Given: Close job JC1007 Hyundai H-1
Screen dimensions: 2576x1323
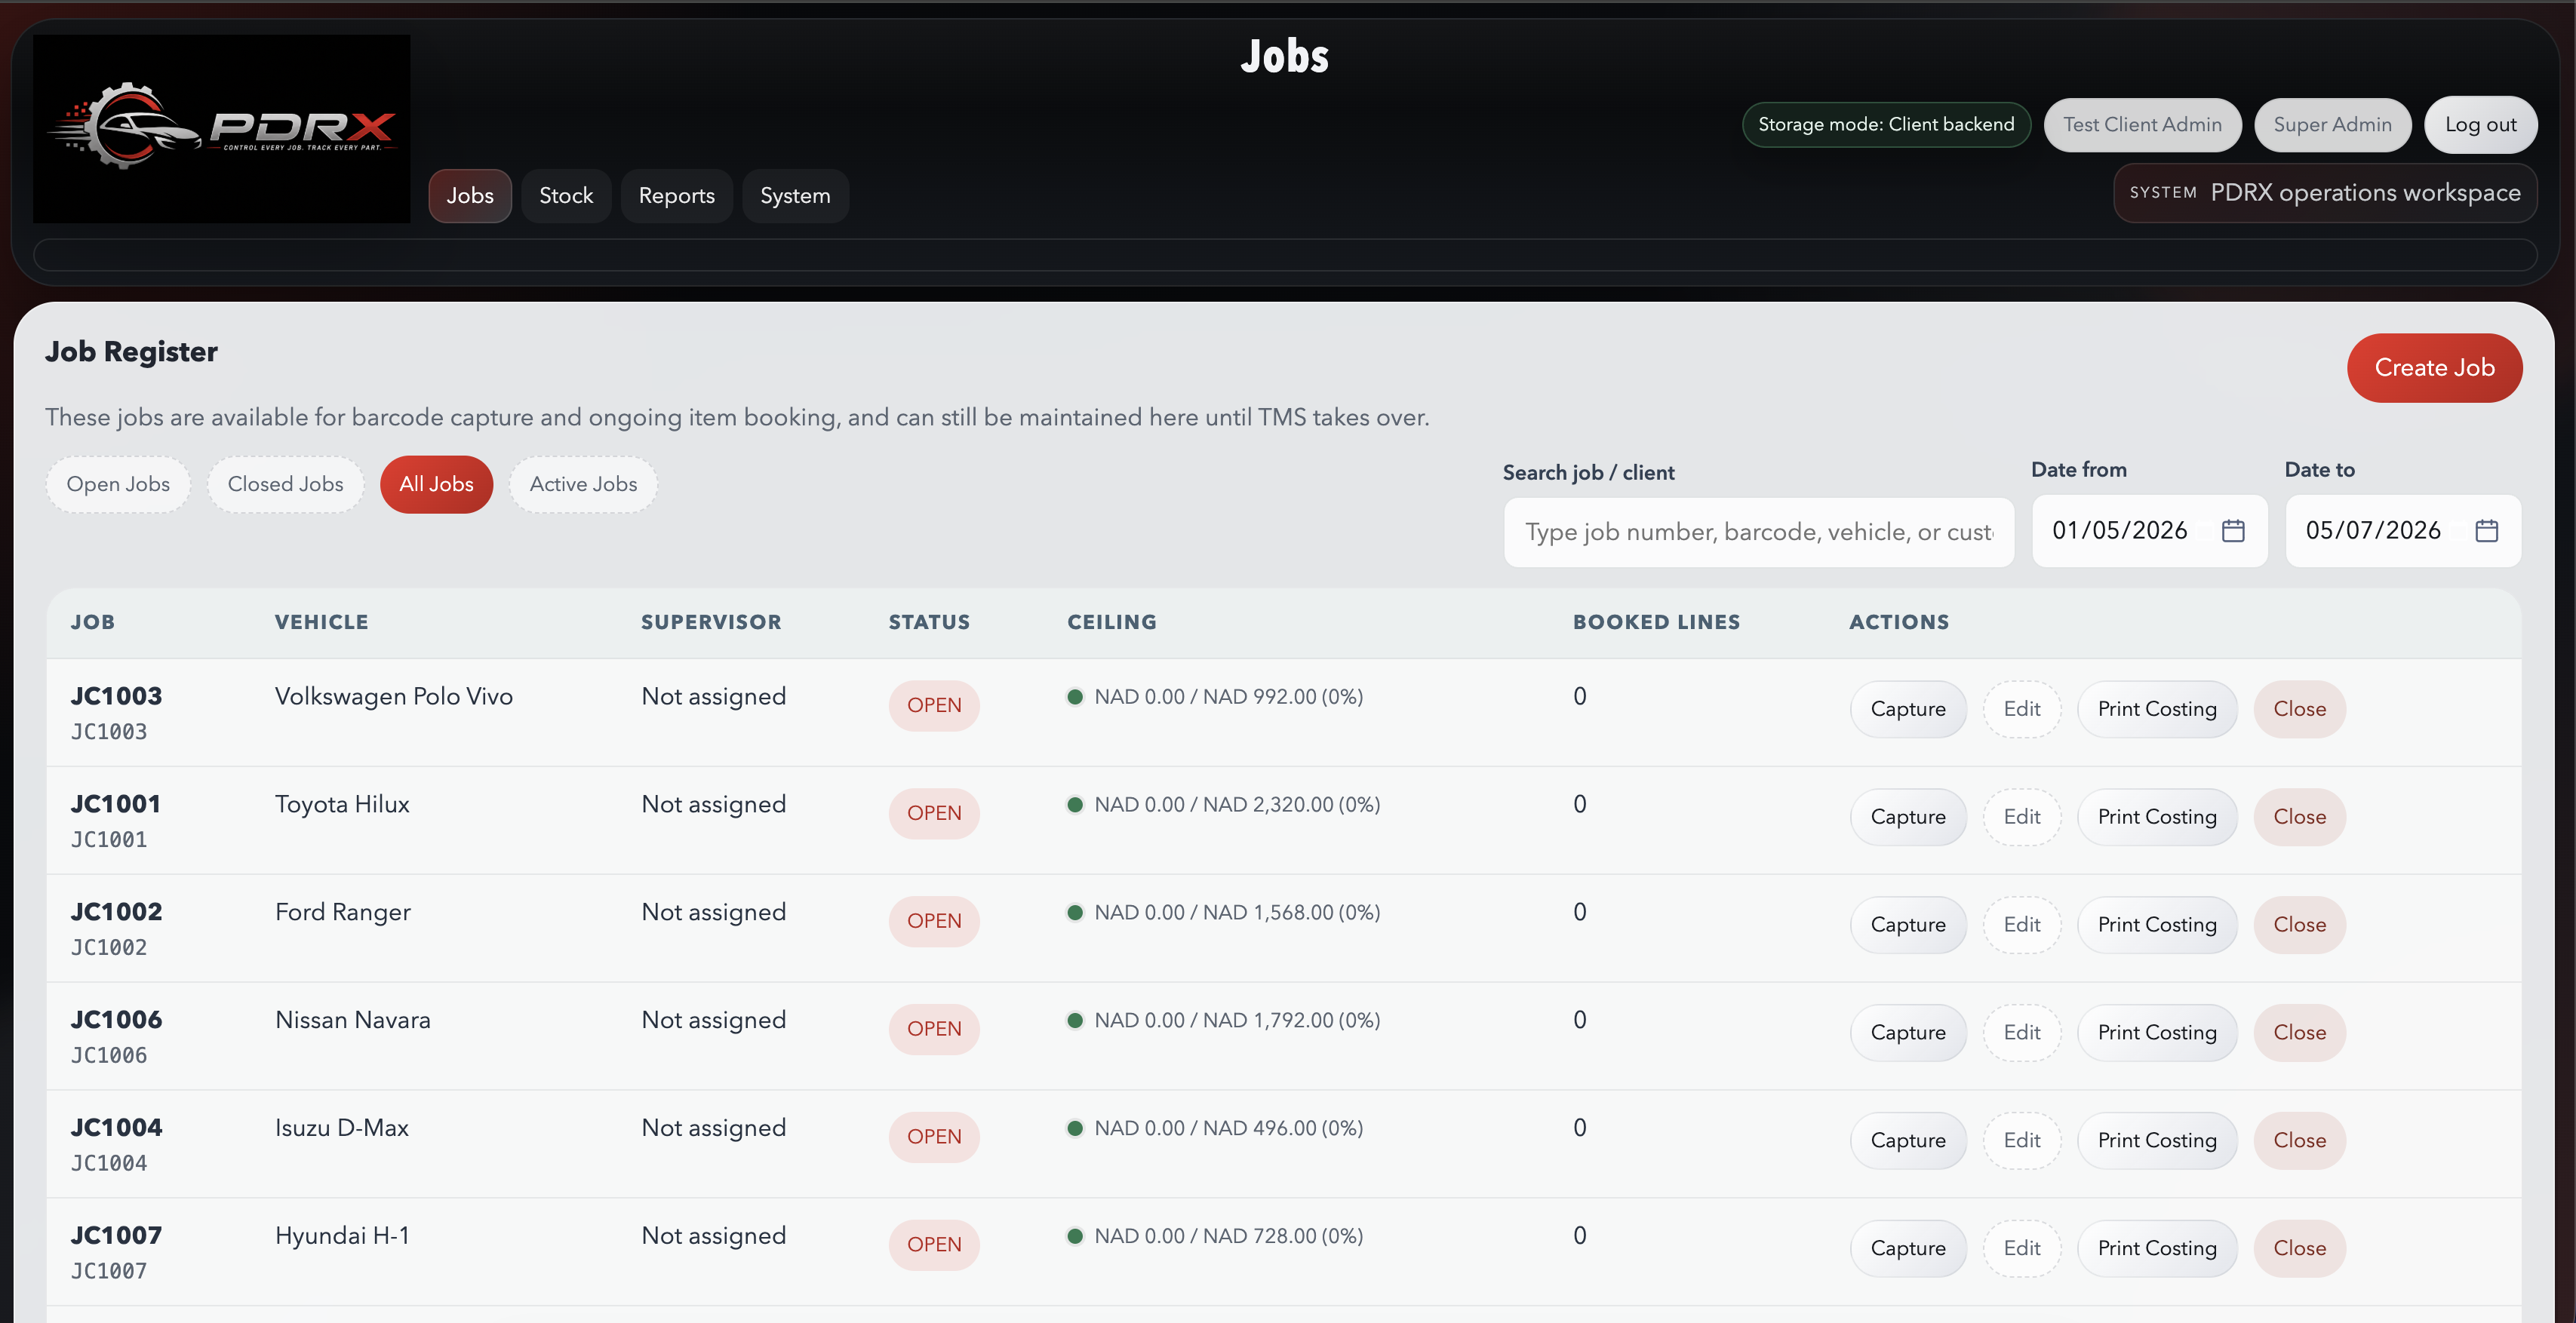Looking at the screenshot, I should 2299,1249.
